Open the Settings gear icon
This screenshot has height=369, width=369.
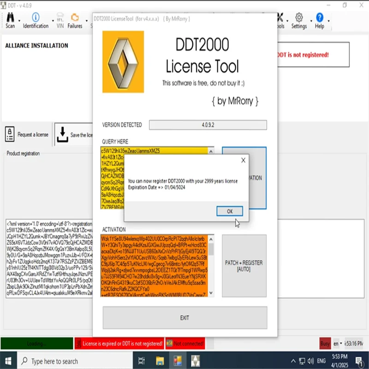[x=299, y=18]
